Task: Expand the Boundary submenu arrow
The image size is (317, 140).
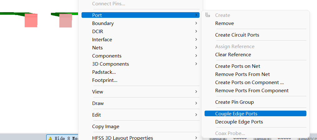Action: [196, 23]
